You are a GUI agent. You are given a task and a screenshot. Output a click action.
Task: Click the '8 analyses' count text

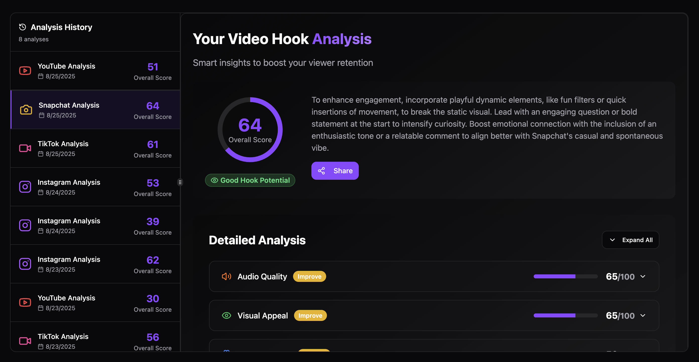tap(34, 39)
